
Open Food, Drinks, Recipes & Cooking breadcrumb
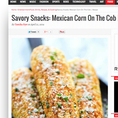click(x=43, y=10)
